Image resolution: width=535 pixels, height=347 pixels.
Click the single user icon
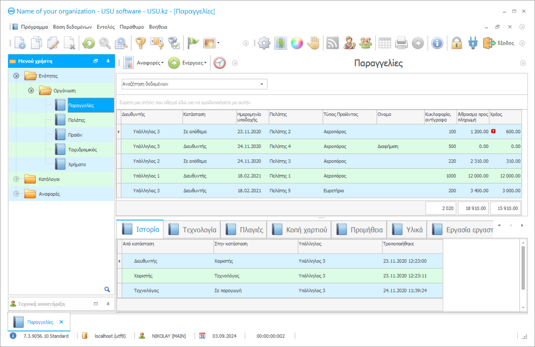coord(349,43)
